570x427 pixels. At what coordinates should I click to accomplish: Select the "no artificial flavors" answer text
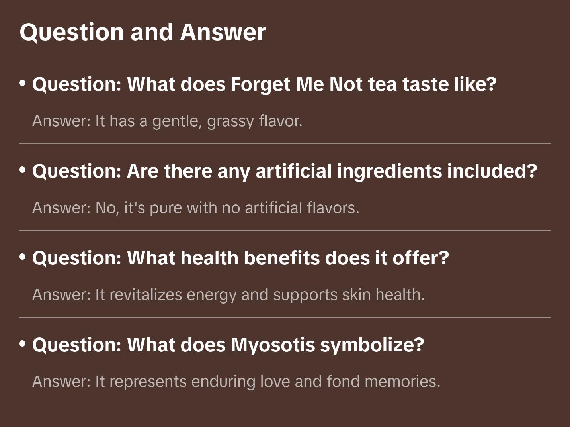click(x=195, y=208)
